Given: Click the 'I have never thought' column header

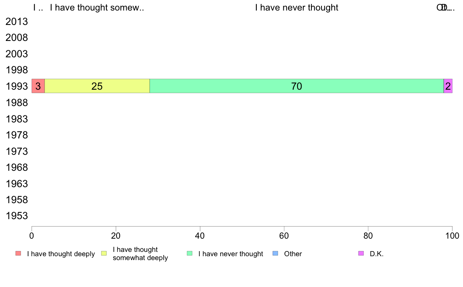Looking at the screenshot, I should tap(297, 7).
